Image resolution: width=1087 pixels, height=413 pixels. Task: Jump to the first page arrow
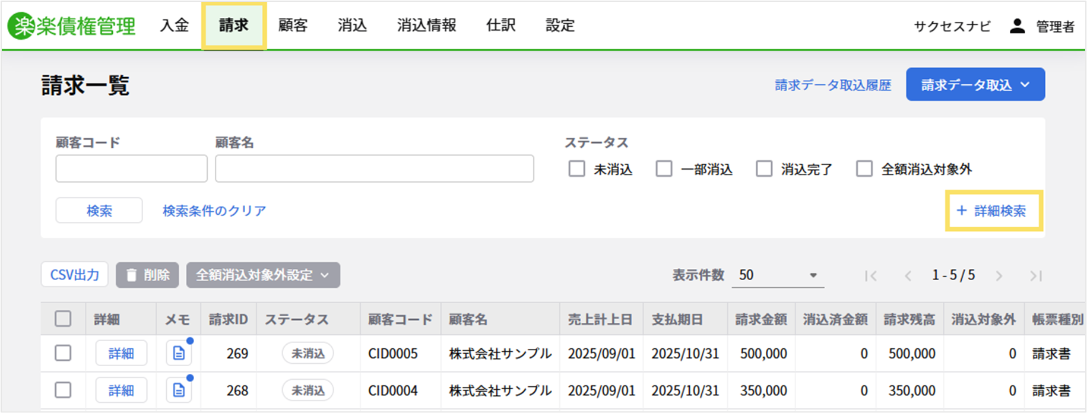(x=871, y=276)
